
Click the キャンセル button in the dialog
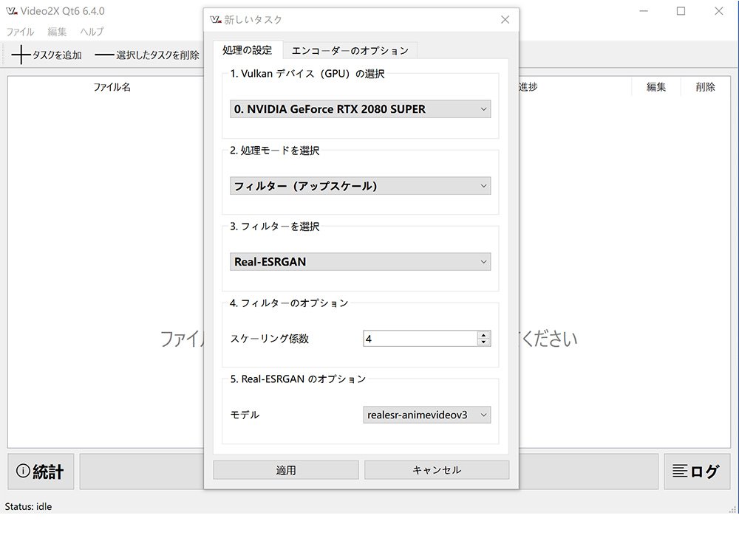[436, 469]
